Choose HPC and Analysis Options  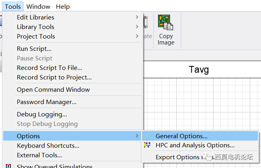195,145
